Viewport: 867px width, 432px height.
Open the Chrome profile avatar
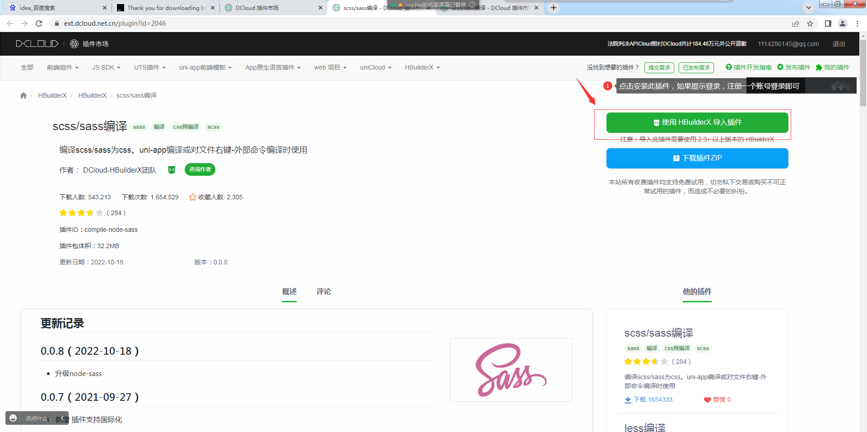[843, 23]
